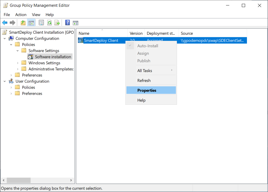
Task: Click the SmartDeploy Client package icon in list
Action: coord(81,41)
